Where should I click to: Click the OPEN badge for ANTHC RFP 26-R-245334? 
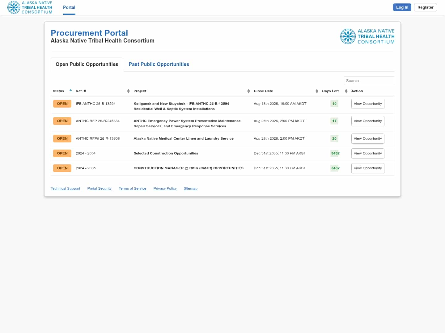62,121
